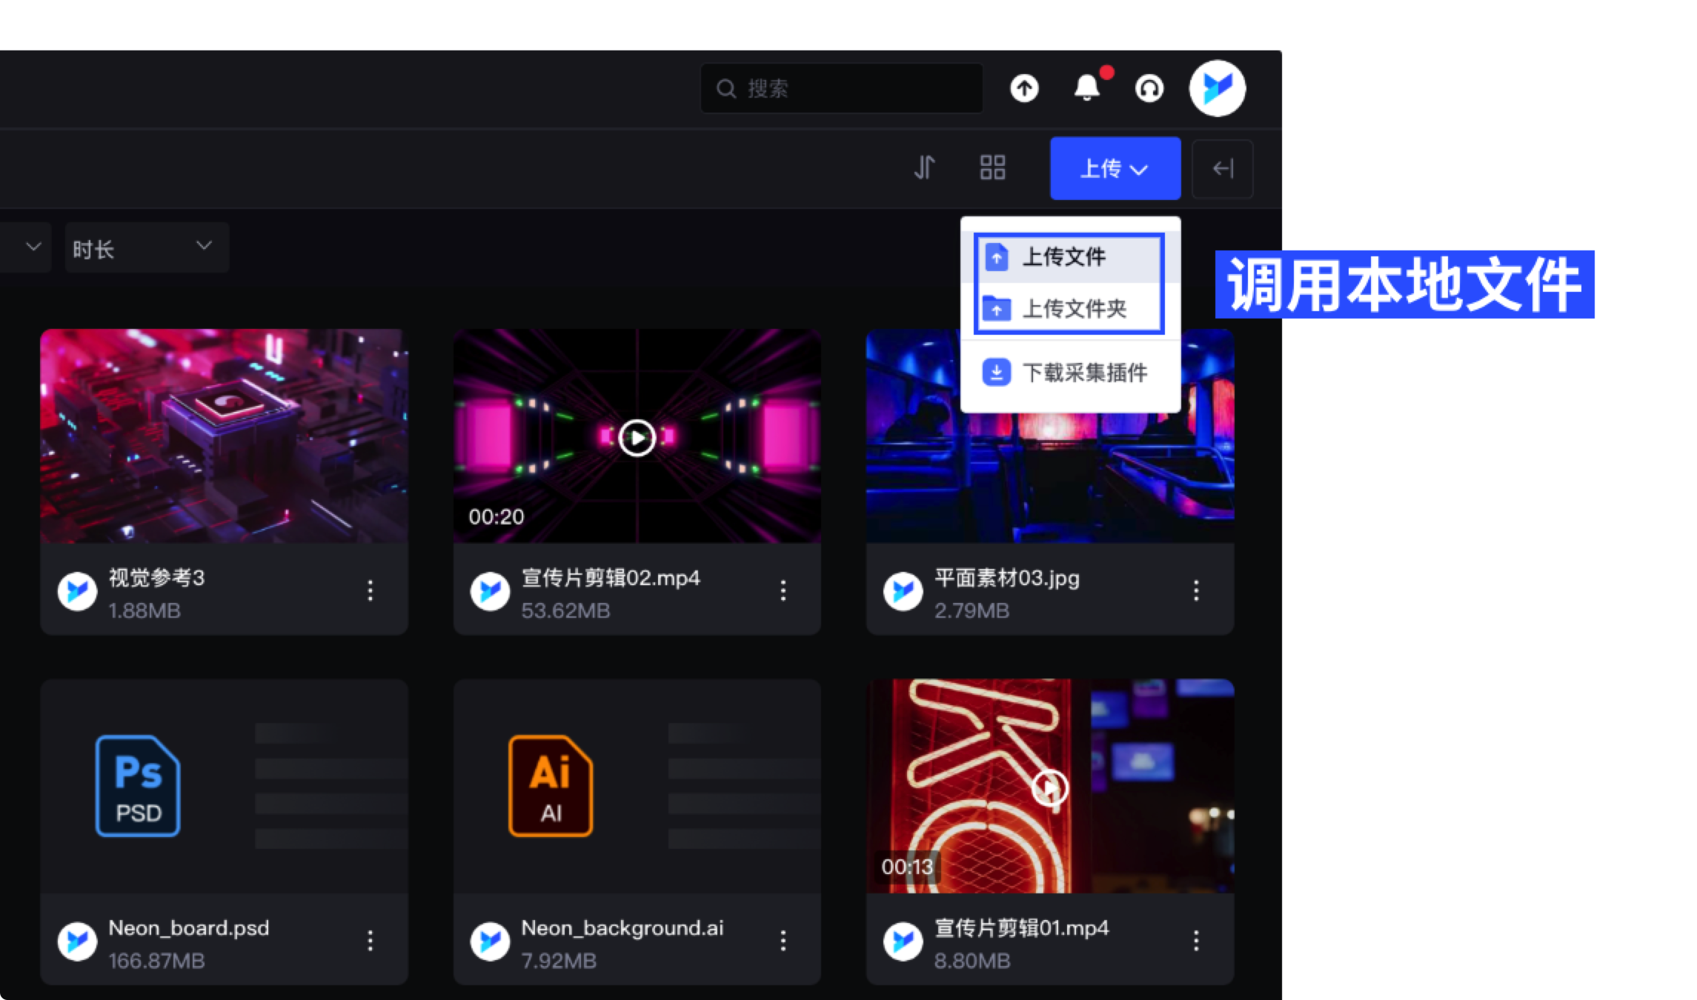Expand the partially visible filter chevron left of 时长
1697x1000 pixels.
click(33, 247)
